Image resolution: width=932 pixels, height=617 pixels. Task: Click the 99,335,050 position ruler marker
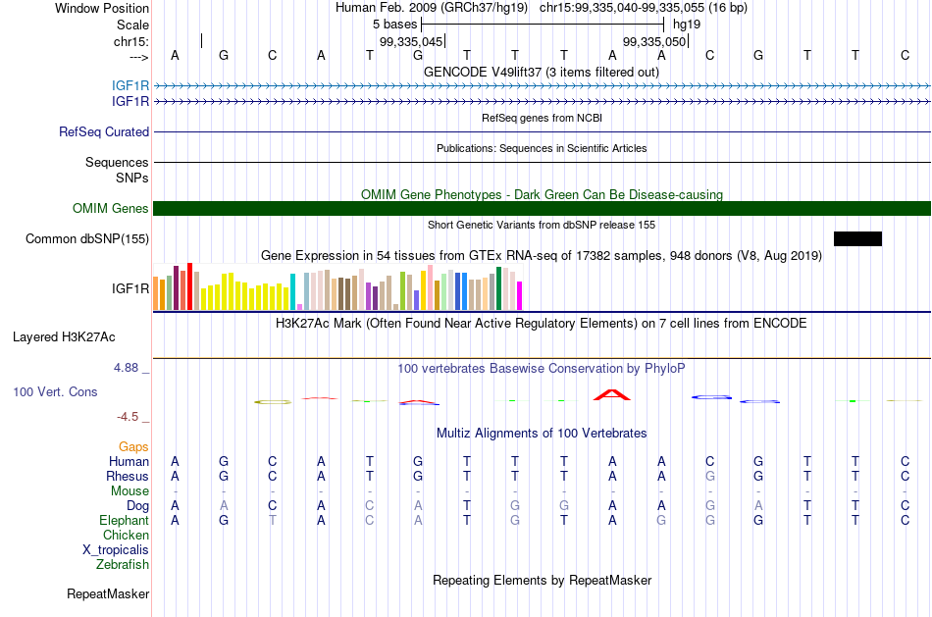pos(655,41)
